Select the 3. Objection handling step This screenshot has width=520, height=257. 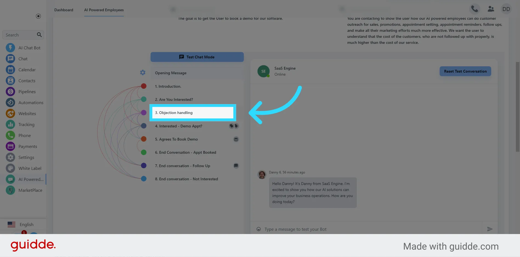(x=193, y=113)
